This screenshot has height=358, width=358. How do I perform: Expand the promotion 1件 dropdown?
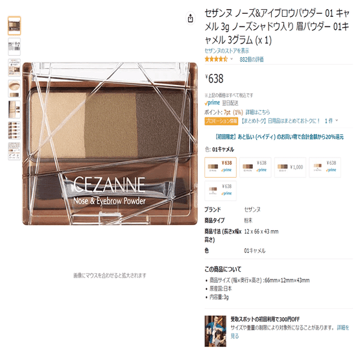pos(331,121)
